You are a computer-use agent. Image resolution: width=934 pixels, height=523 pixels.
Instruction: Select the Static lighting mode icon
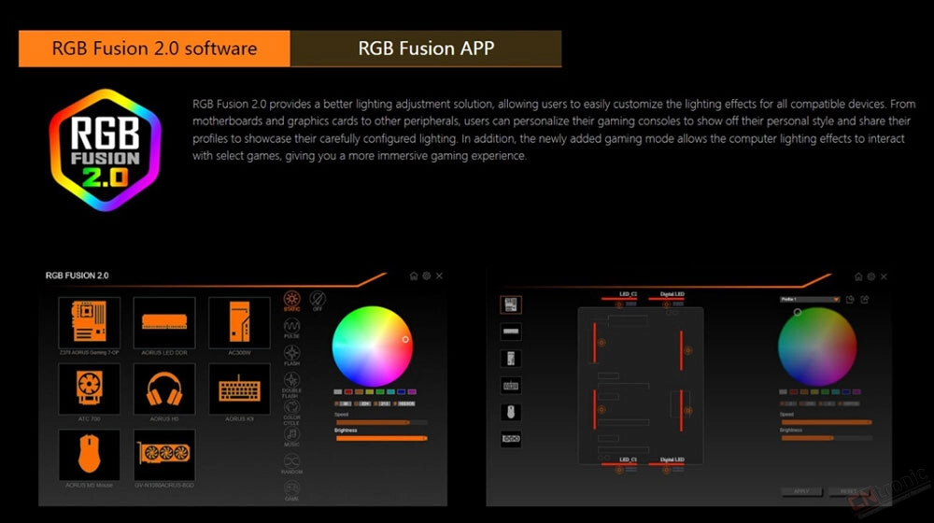click(x=291, y=300)
